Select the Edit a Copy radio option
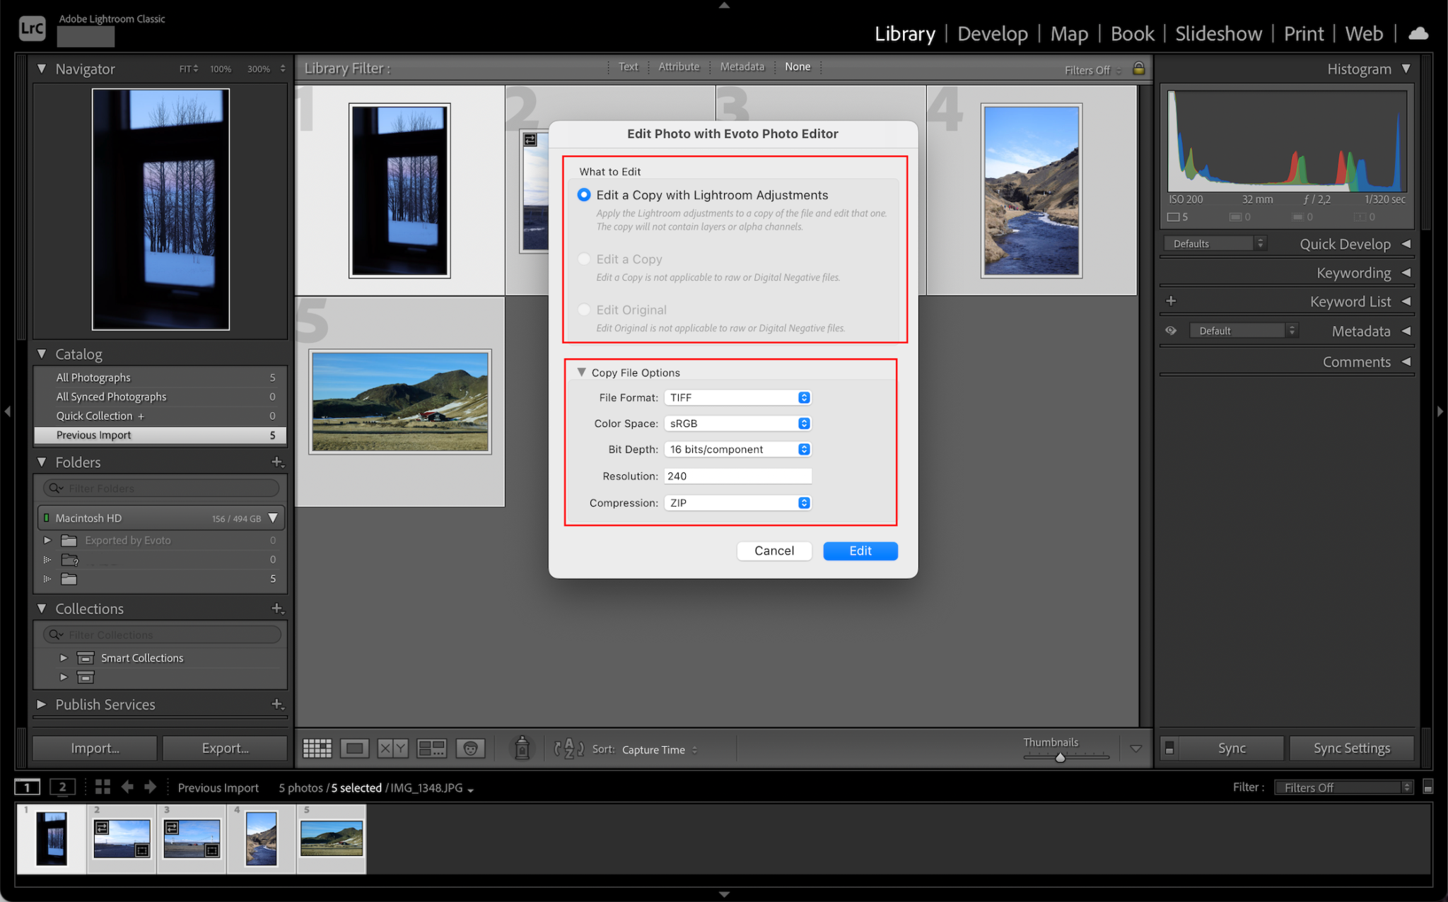This screenshot has width=1448, height=902. tap(584, 259)
